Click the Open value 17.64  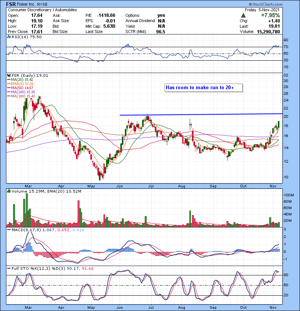pyautogui.click(x=37, y=15)
